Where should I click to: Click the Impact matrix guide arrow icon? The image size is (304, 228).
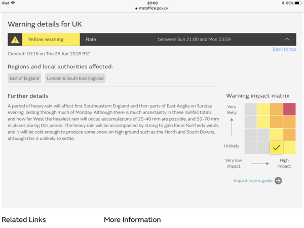pos(278,181)
